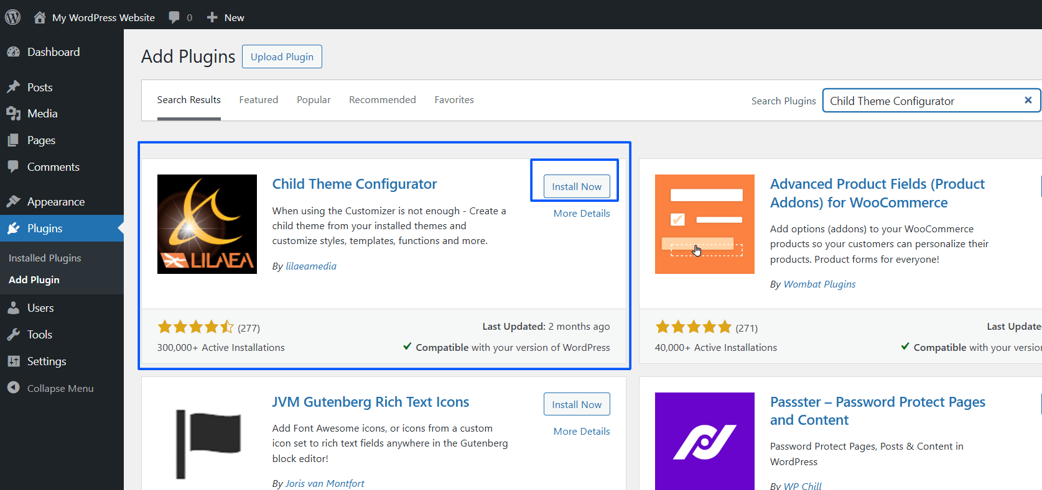The height and width of the screenshot is (490, 1042).
Task: Click 'Last Updated: 2 months ago' text
Action: (546, 327)
